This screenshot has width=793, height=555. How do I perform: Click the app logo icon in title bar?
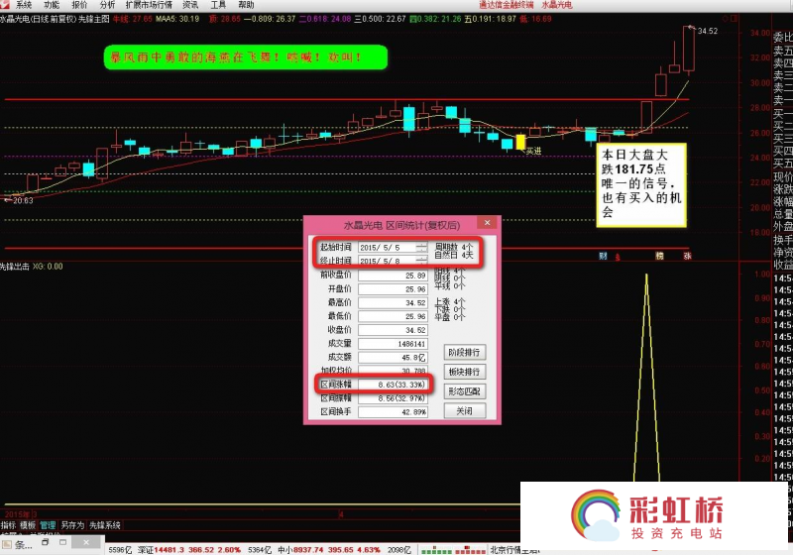pyautogui.click(x=6, y=5)
